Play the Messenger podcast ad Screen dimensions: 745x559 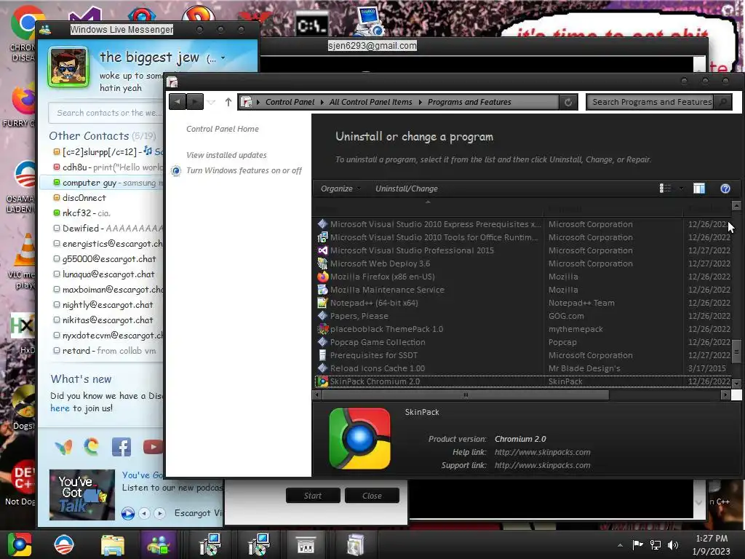point(127,513)
